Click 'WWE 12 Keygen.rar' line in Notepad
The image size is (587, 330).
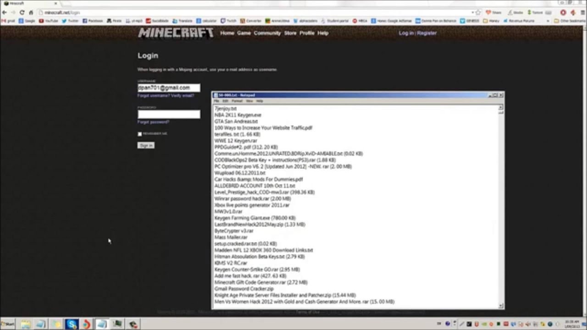(x=236, y=141)
